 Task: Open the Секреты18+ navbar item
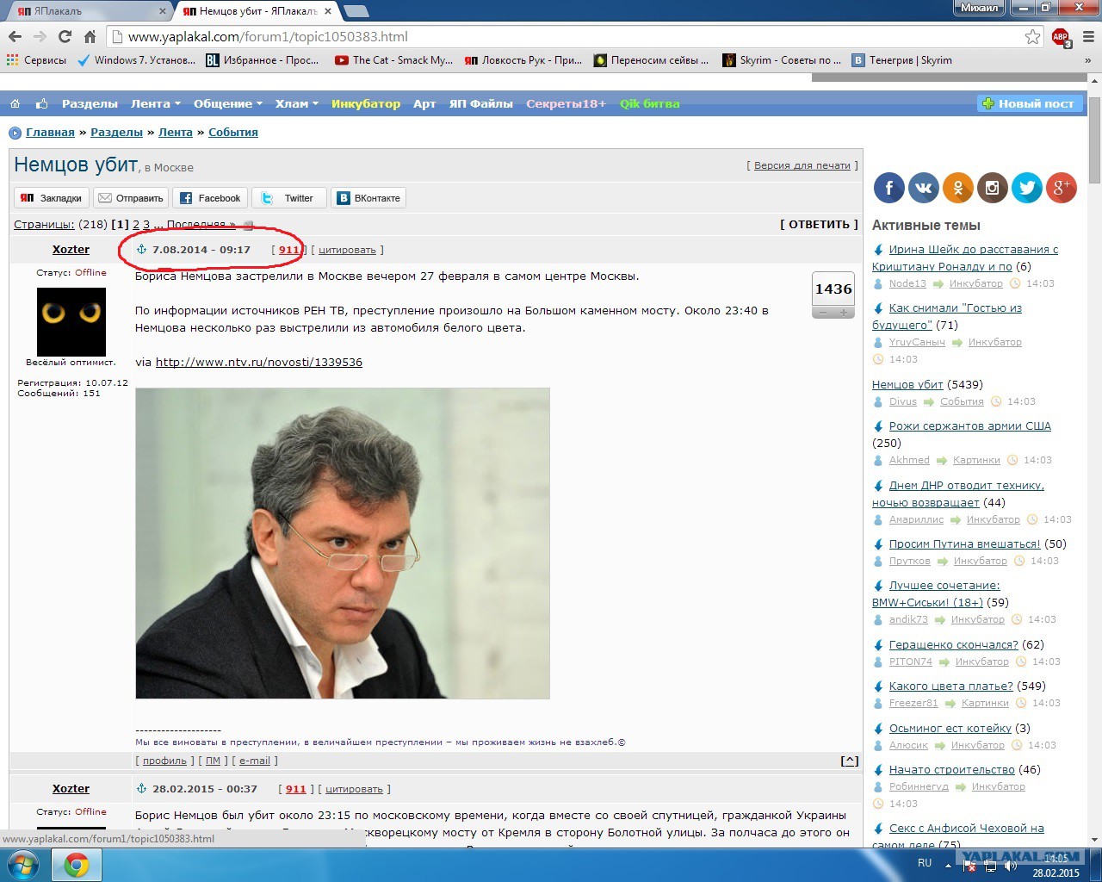click(x=566, y=103)
